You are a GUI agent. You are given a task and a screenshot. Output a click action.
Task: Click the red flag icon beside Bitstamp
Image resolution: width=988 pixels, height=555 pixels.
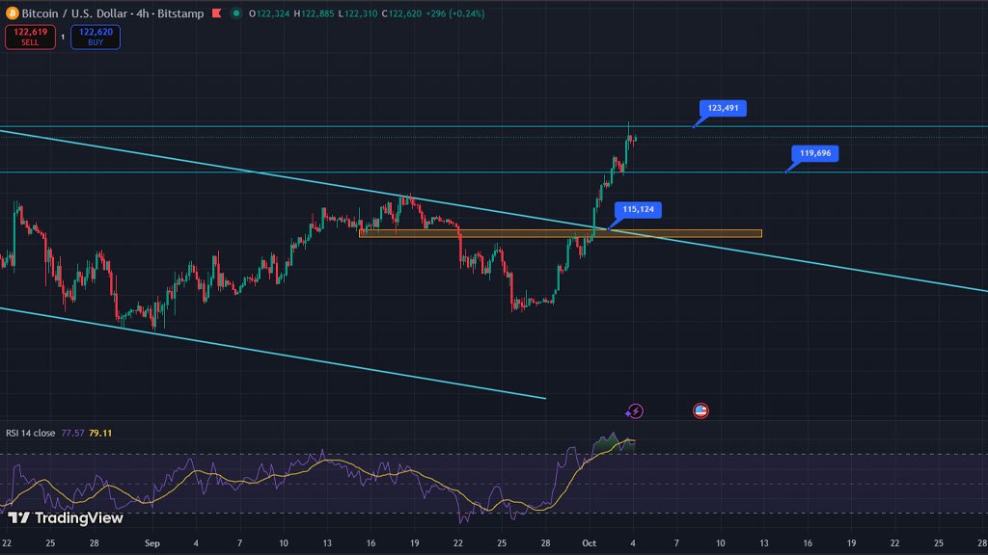coord(215,13)
